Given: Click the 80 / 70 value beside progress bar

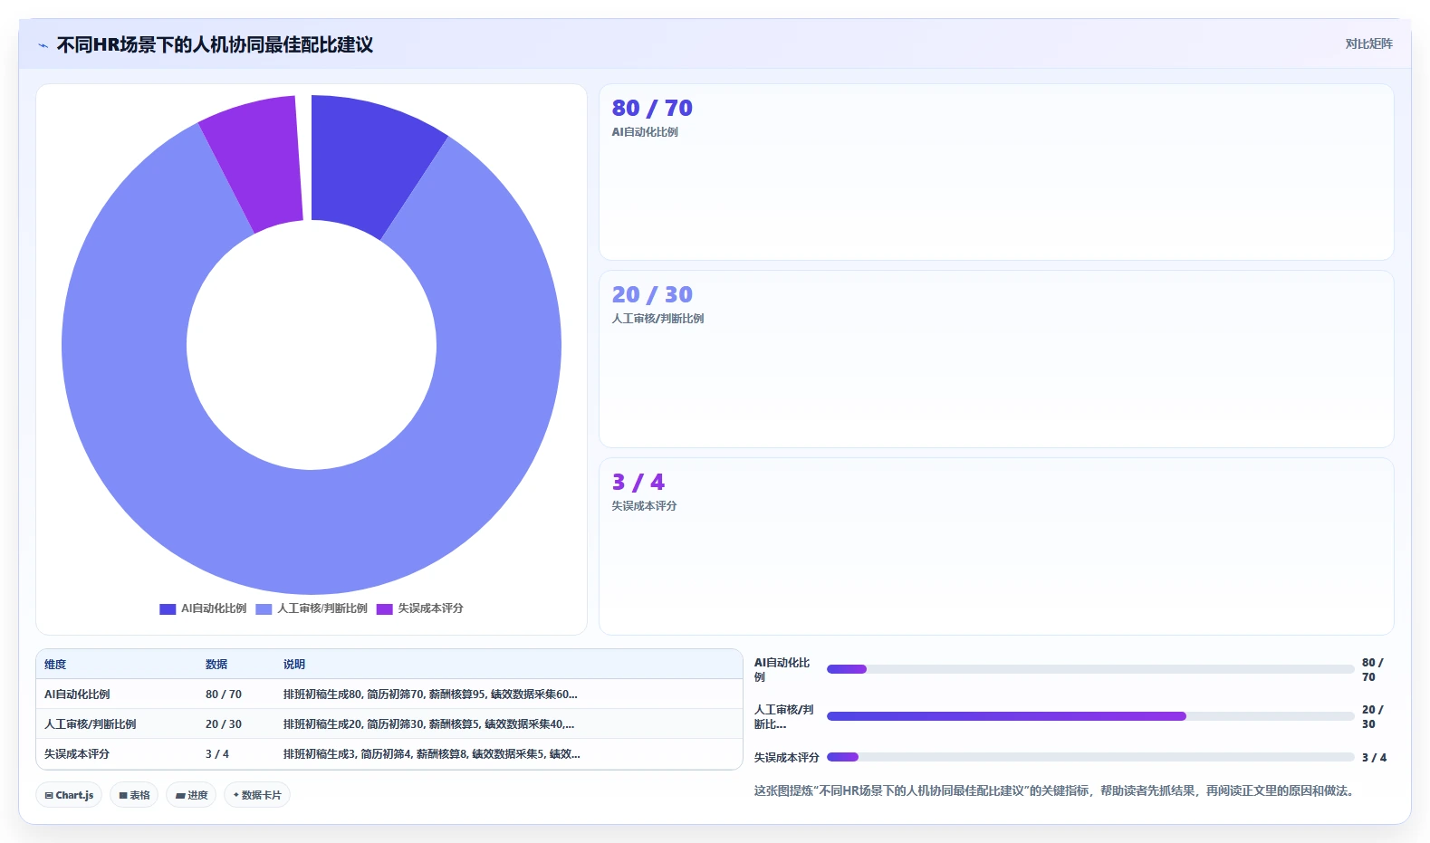Looking at the screenshot, I should [1373, 670].
